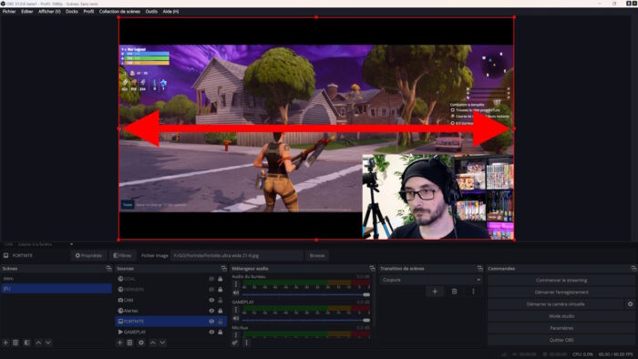Open the Outils menu

[151, 11]
